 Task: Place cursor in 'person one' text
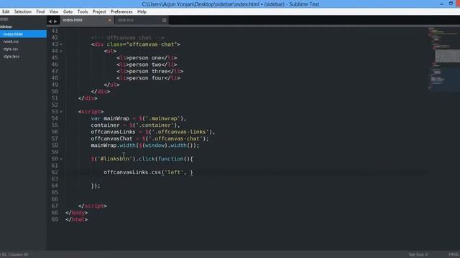click(145, 58)
